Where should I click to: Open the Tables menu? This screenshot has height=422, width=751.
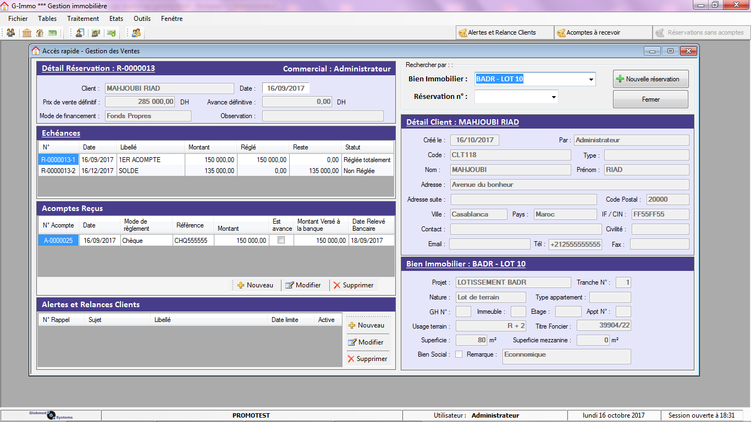47,19
